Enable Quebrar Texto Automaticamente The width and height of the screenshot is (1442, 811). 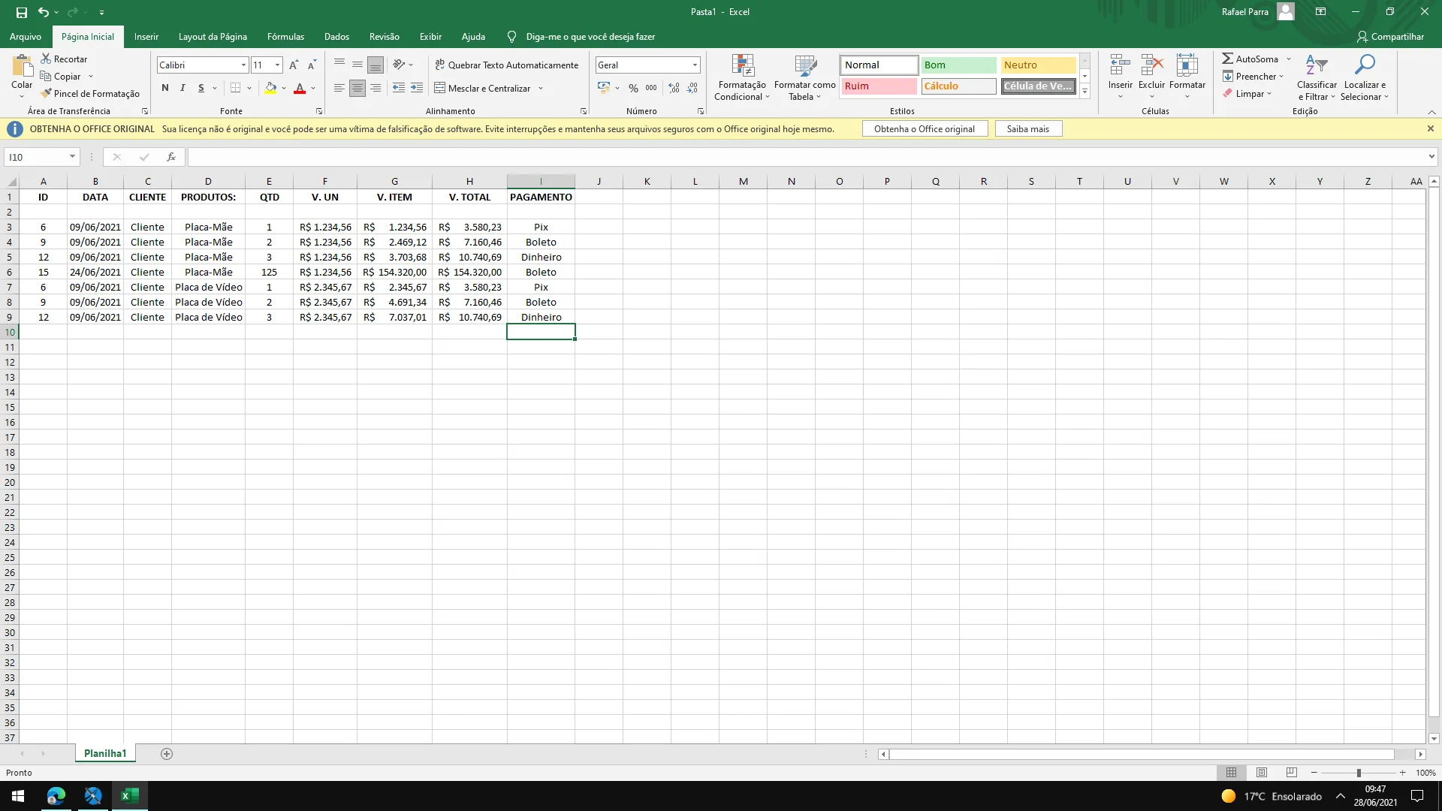506,65
